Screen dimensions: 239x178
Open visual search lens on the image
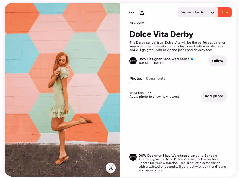pos(111,168)
